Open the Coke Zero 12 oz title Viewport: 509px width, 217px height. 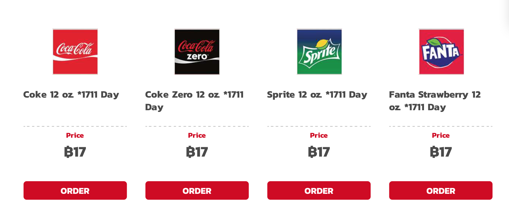click(194, 101)
